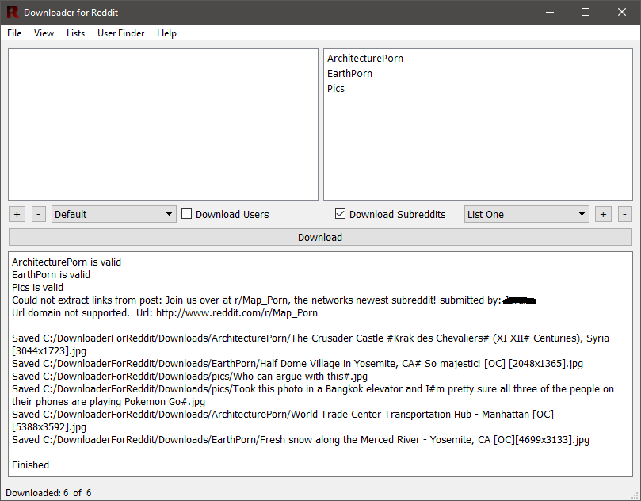
Task: Select ArchitecturePorn in subreddit list
Action: pyautogui.click(x=365, y=59)
